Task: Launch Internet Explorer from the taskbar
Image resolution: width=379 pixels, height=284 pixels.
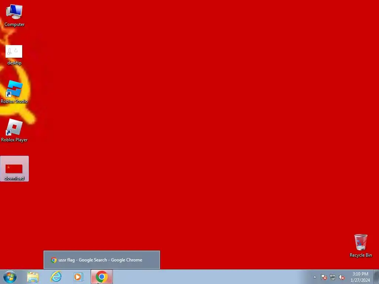Action: pos(56,277)
